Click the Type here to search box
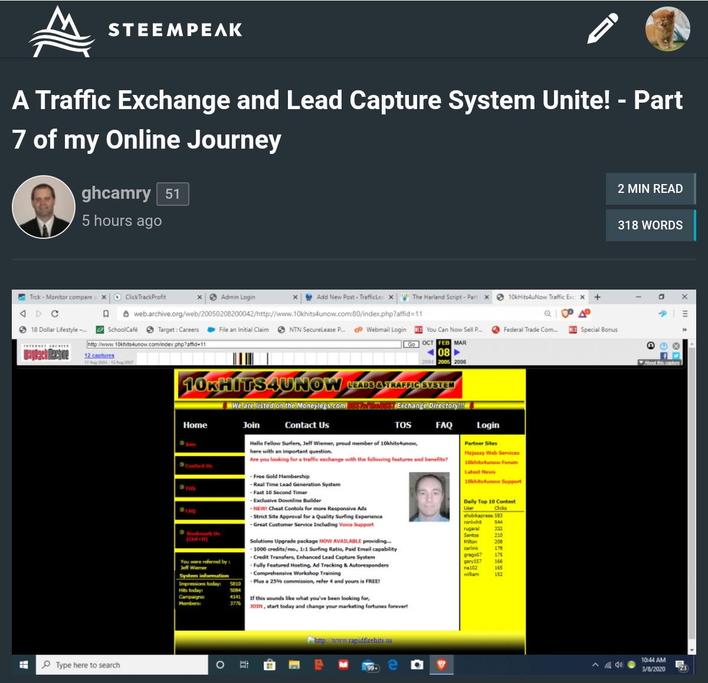Screen dimensions: 708x683 (x=122, y=665)
